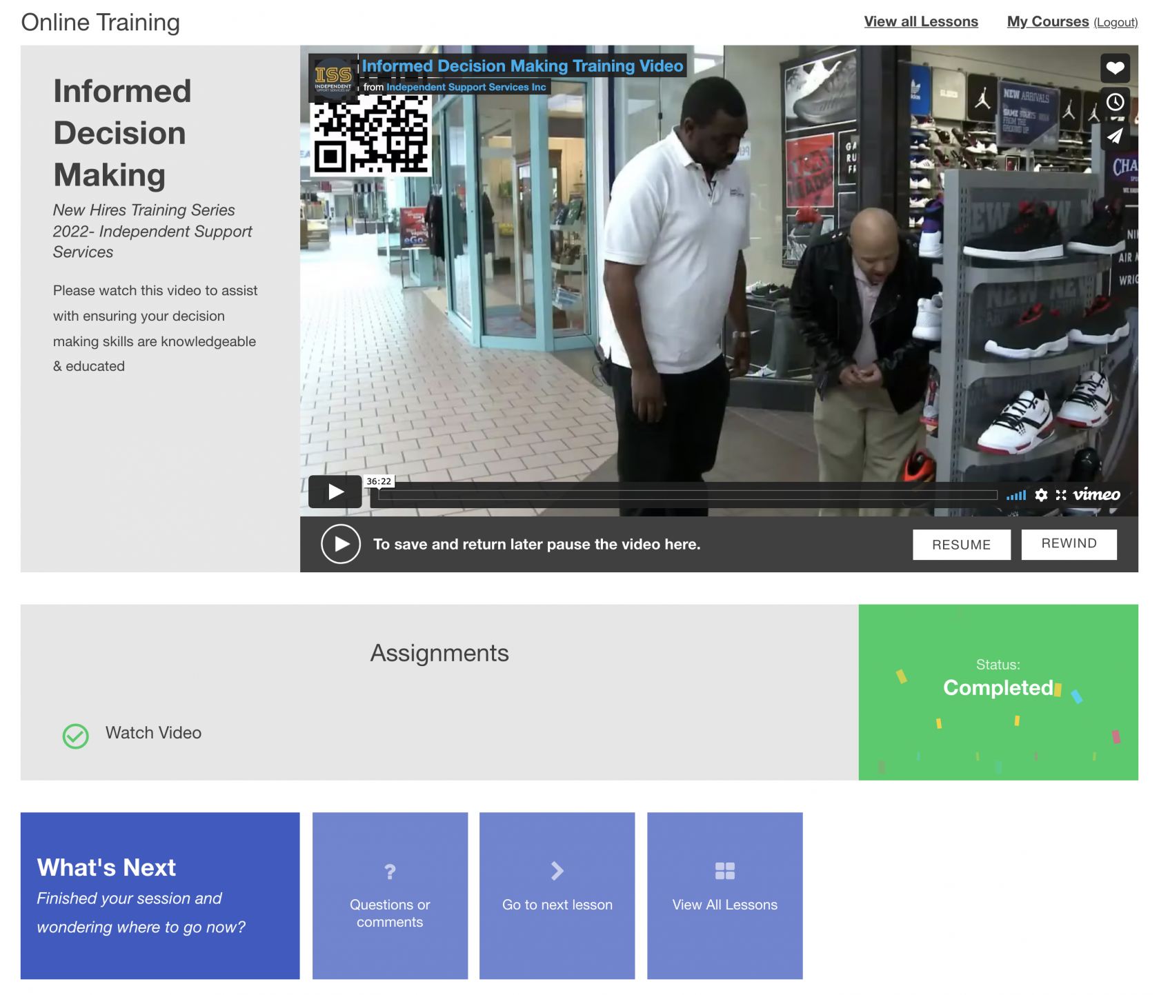
Task: Add video to Watch Later clock icon
Action: (x=1114, y=102)
